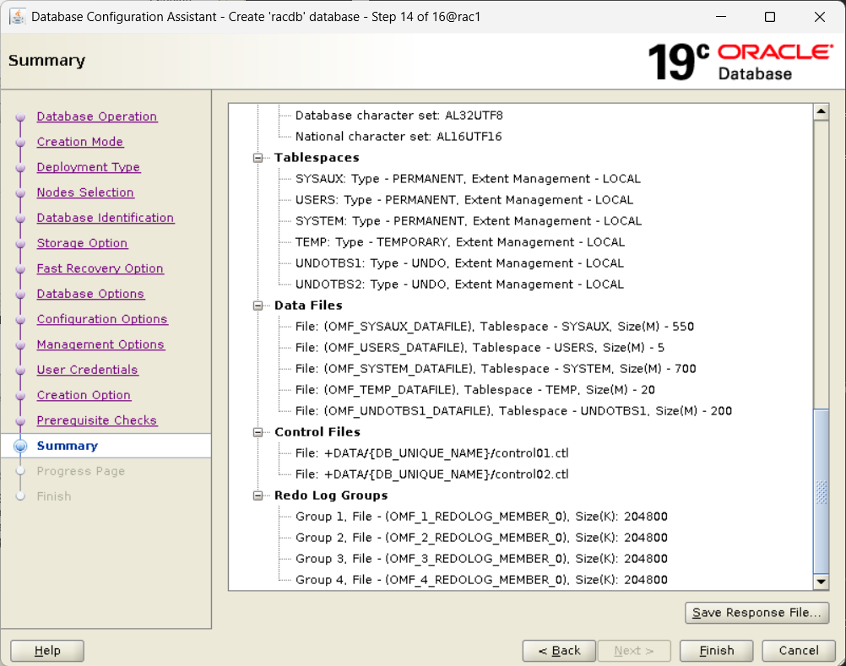Open the Deployment Type step
Viewport: 846px width, 666px height.
click(x=89, y=167)
